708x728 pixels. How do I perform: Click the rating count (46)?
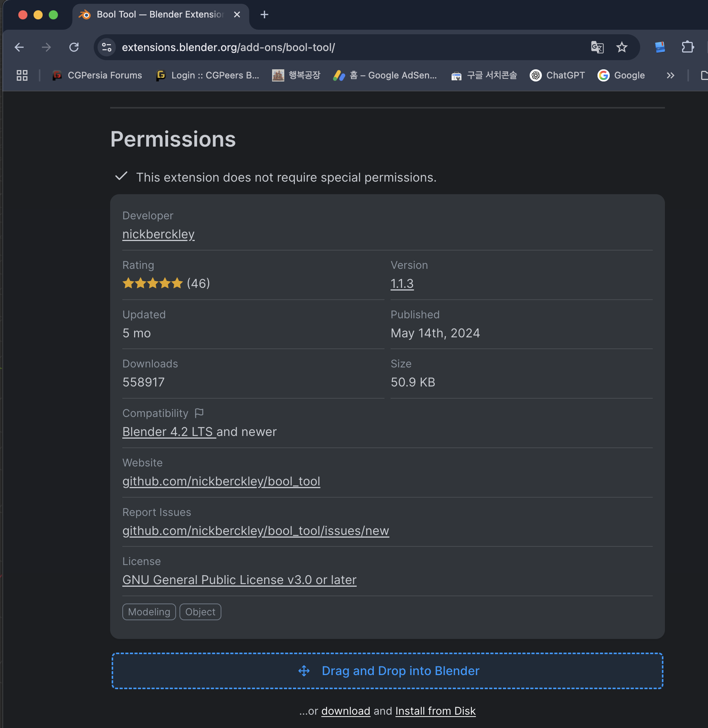pyautogui.click(x=199, y=283)
